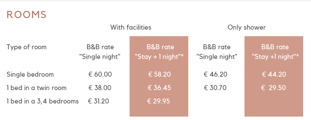
Task: Select the € 29.50 twin room price
Action: (x=273, y=88)
